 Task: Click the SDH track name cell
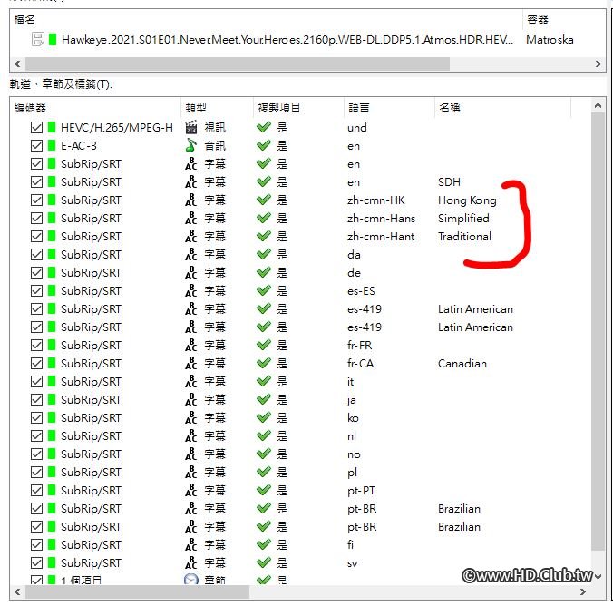pos(449,182)
